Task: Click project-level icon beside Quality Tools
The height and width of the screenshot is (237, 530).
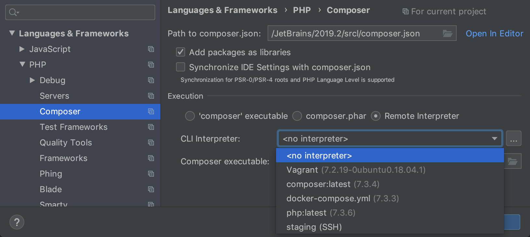Action: point(151,143)
